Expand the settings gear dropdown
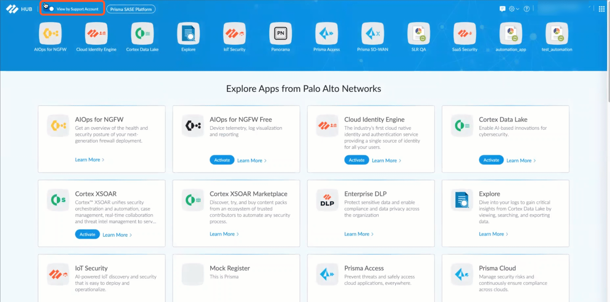 [514, 9]
